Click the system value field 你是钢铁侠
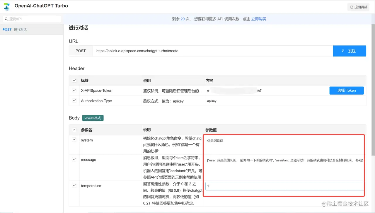 point(284,141)
